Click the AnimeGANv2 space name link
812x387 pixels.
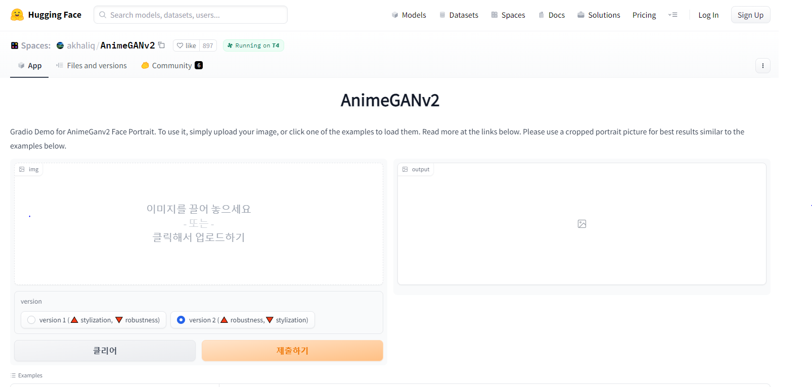(127, 45)
